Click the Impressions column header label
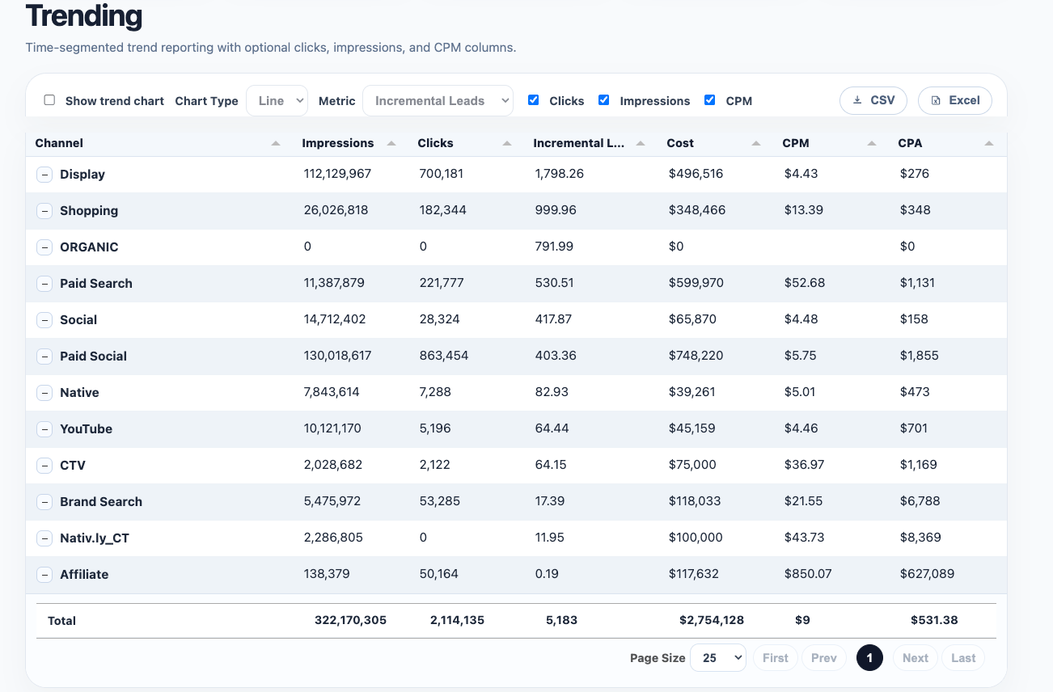 [338, 143]
